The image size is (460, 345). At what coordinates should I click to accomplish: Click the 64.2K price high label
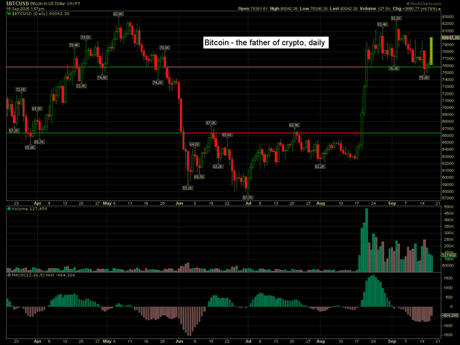[195, 144]
